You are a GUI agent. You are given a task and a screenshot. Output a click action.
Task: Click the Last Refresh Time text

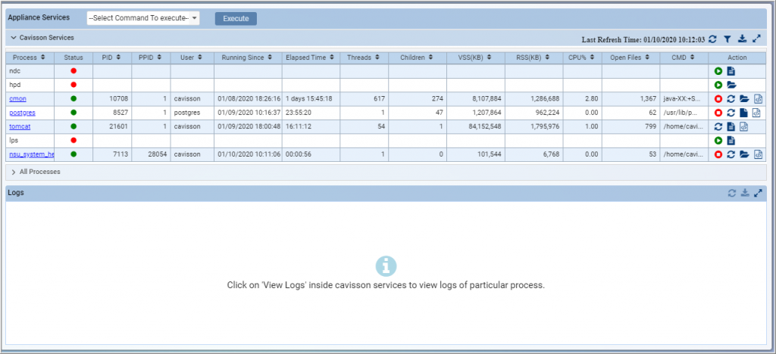point(643,39)
